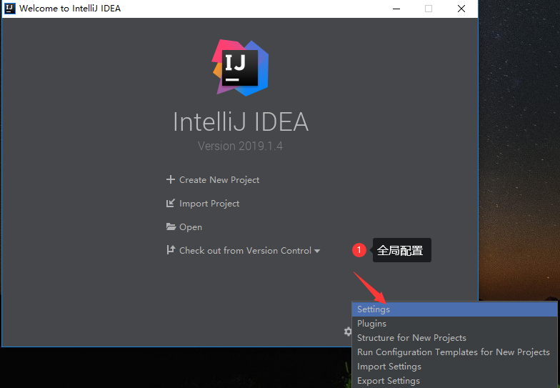560x388 pixels.
Task: Select Run Configuration Templates for New Projects
Action: coord(454,352)
